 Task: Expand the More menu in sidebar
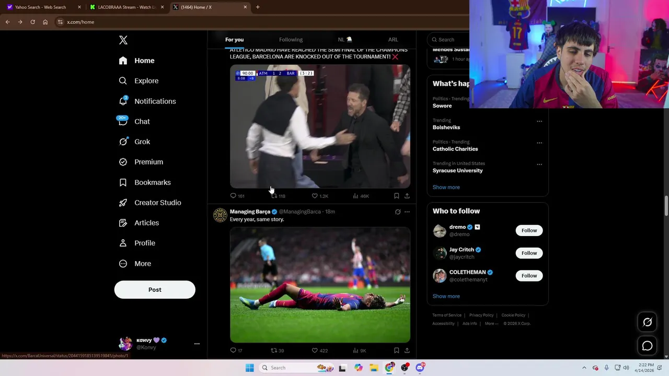[x=135, y=264]
